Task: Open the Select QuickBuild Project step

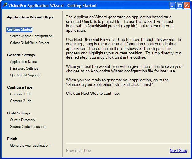Action: (30, 43)
